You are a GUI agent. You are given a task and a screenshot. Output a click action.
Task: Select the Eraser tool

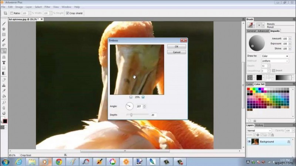[4, 80]
